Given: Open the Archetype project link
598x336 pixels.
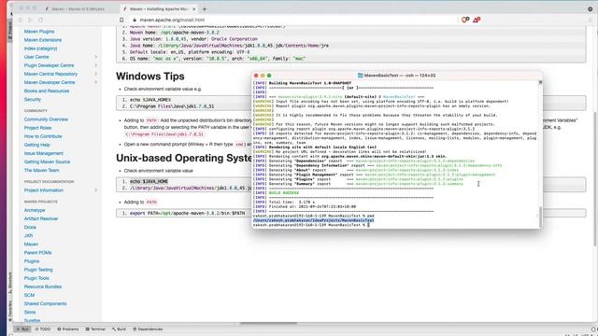Looking at the screenshot, I should tap(35, 210).
